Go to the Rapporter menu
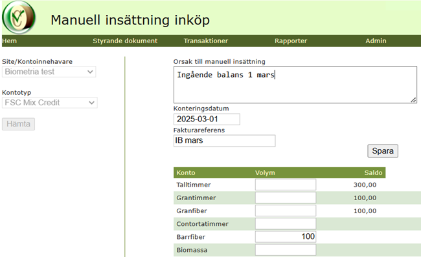 pos(291,41)
